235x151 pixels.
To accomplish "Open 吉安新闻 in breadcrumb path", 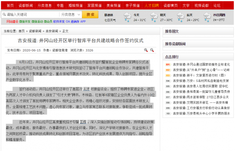I will (52, 31).
